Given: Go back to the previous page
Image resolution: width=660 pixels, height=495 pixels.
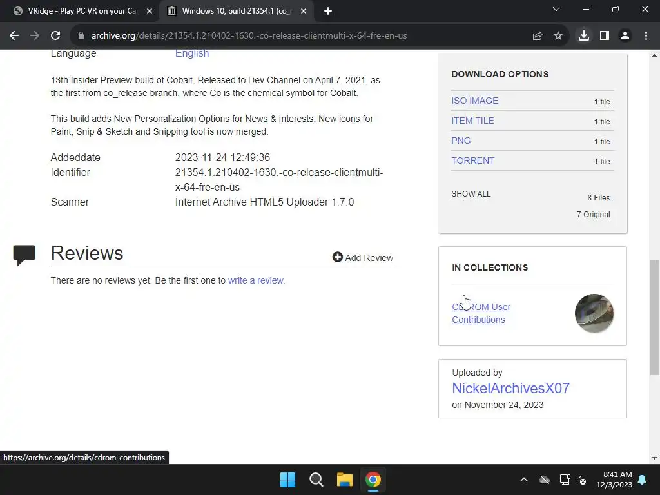Looking at the screenshot, I should [x=14, y=36].
